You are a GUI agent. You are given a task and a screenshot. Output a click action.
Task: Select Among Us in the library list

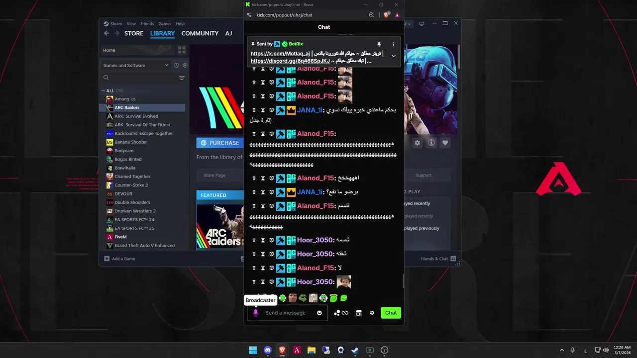coord(143,99)
